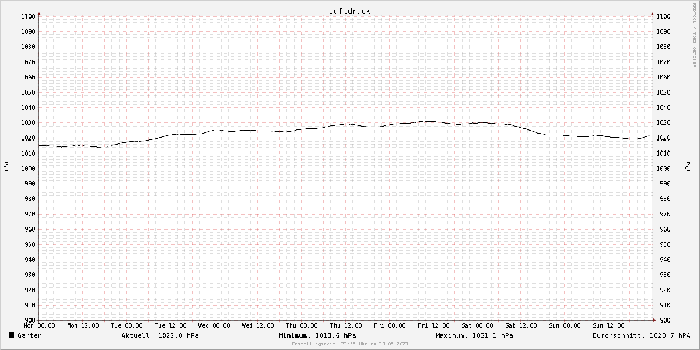The image size is (700, 350).
Task: Click the 950 label on left axis
Action: [30, 244]
